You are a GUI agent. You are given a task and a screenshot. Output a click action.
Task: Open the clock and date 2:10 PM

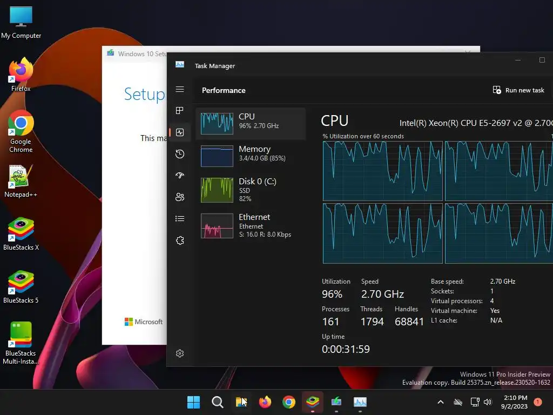coord(515,402)
